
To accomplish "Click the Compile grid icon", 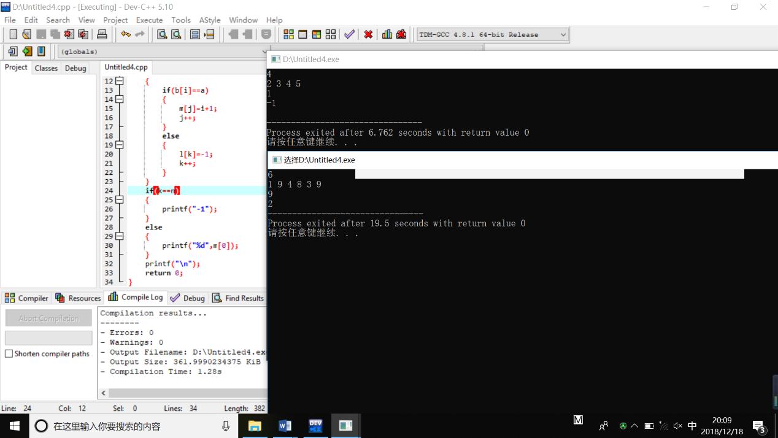I will point(288,34).
